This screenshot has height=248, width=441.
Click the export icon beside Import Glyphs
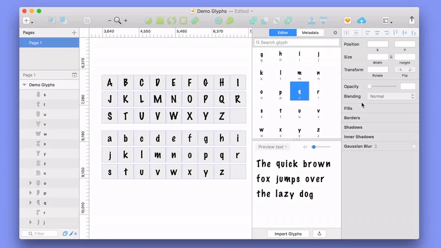(319, 234)
